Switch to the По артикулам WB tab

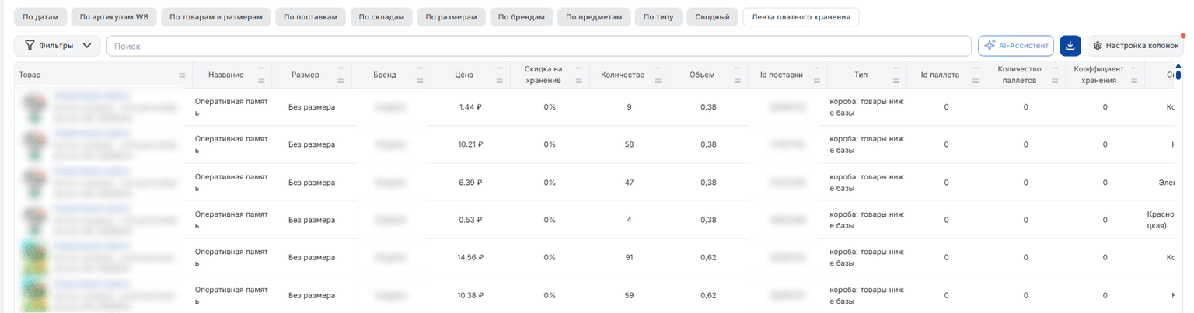click(113, 17)
